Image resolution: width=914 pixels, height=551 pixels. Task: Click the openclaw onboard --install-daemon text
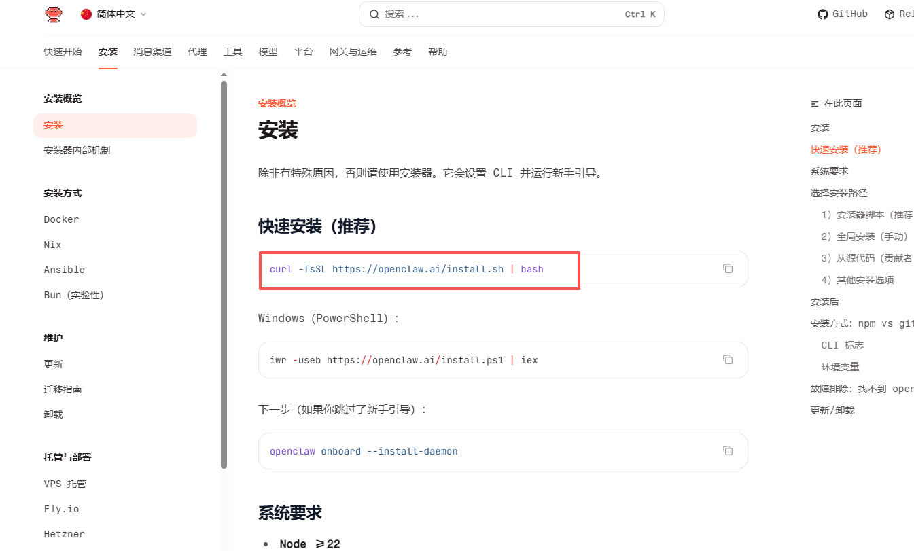coord(364,451)
